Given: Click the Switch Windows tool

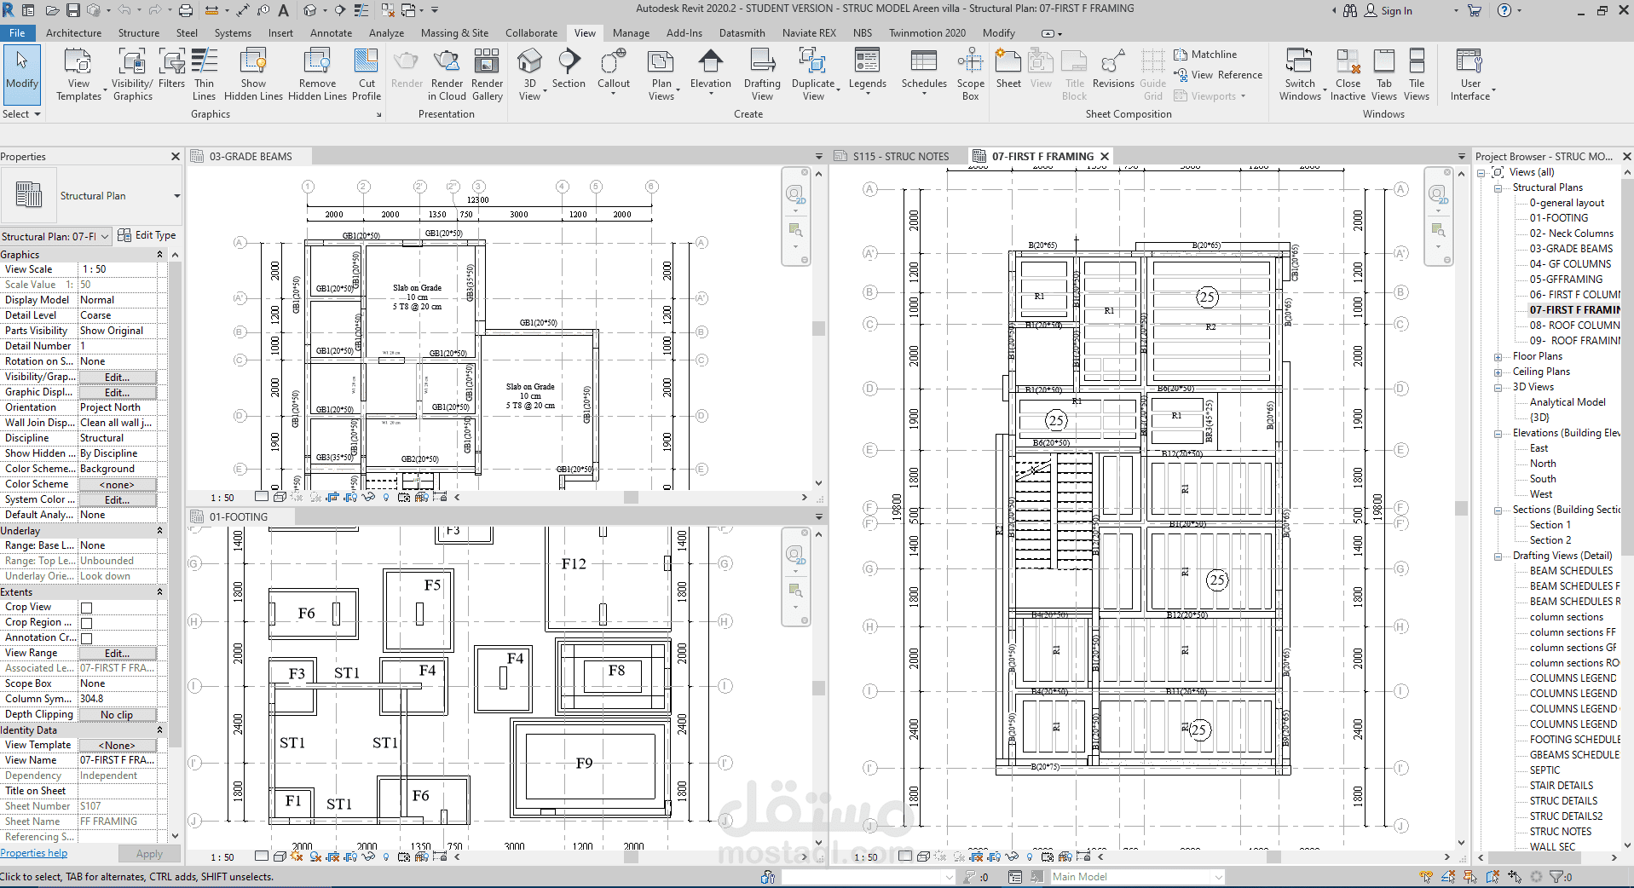Looking at the screenshot, I should click(x=1300, y=74).
